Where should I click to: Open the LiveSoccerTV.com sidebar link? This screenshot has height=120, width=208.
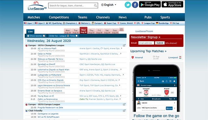click(x=144, y=31)
